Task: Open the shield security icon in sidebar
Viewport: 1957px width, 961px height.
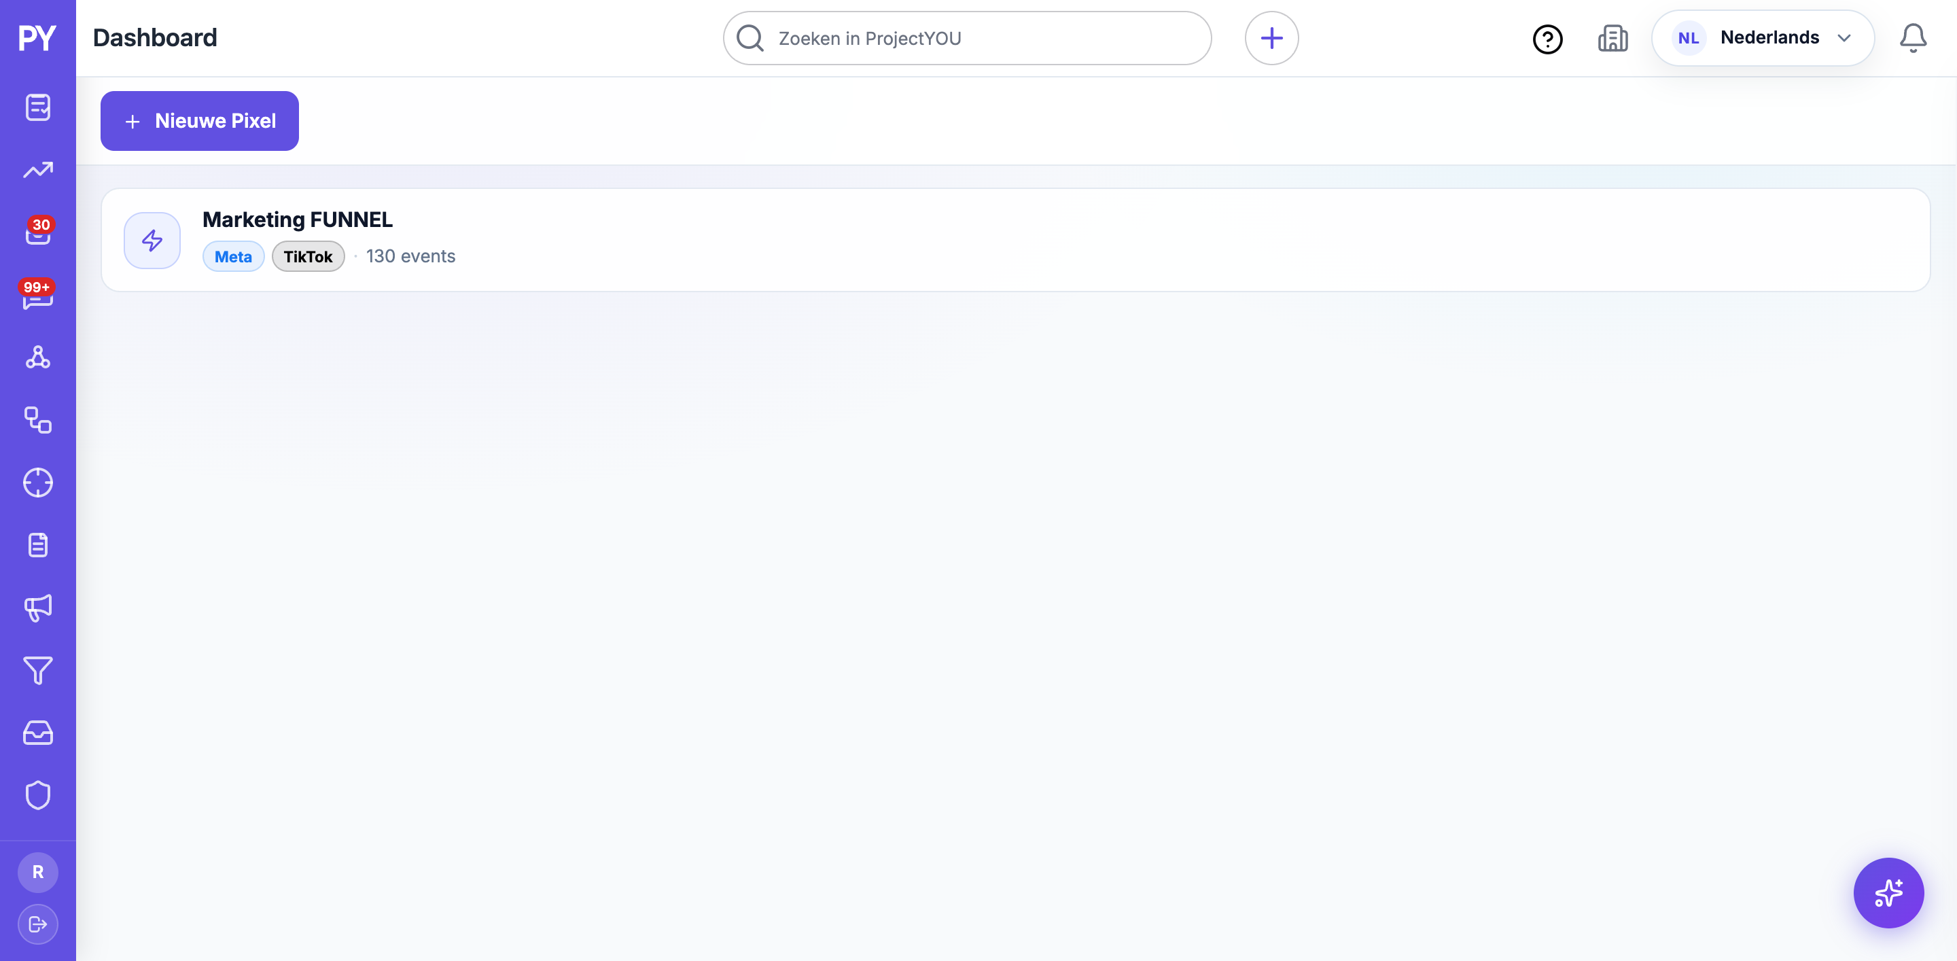Action: (x=38, y=795)
